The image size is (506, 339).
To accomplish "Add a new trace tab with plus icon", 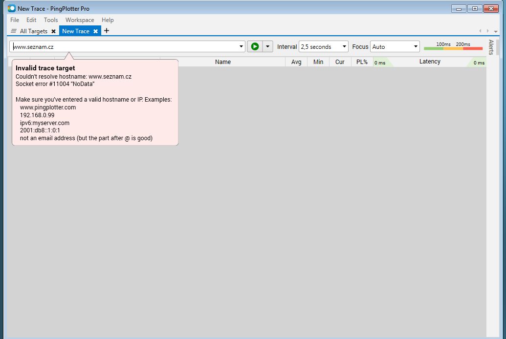I will tap(107, 31).
